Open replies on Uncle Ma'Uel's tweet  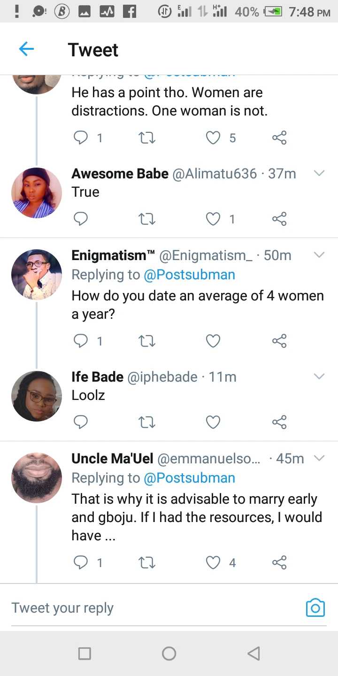pos(81,562)
